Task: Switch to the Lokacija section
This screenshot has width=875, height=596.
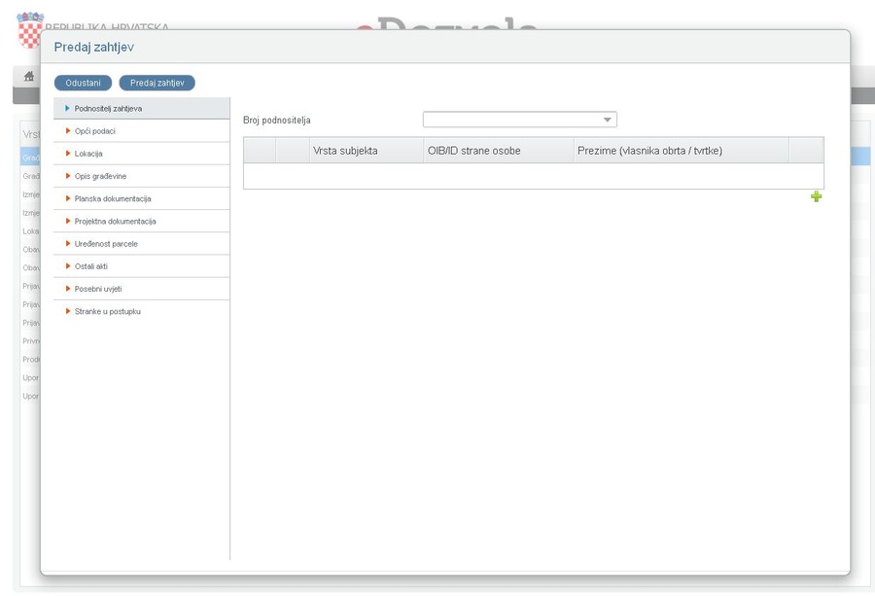Action: [x=88, y=154]
